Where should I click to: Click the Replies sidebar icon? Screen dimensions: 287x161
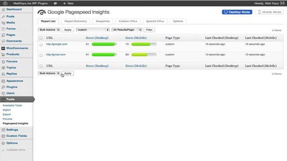[3, 74]
